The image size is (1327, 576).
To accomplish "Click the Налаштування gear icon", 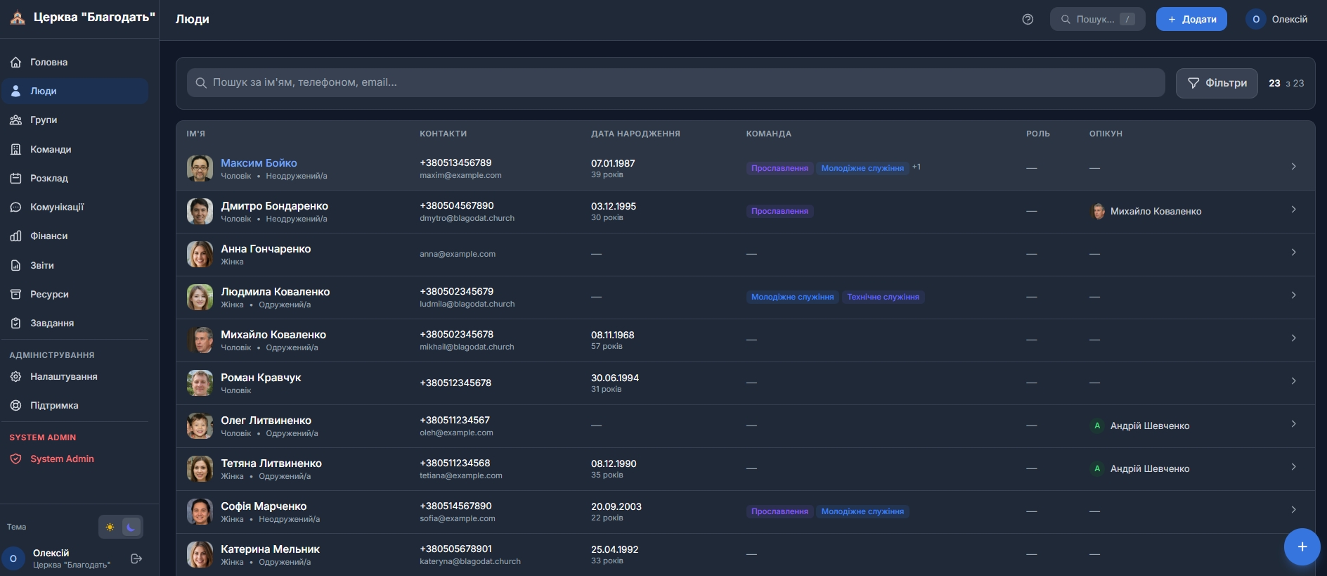I will (x=15, y=377).
